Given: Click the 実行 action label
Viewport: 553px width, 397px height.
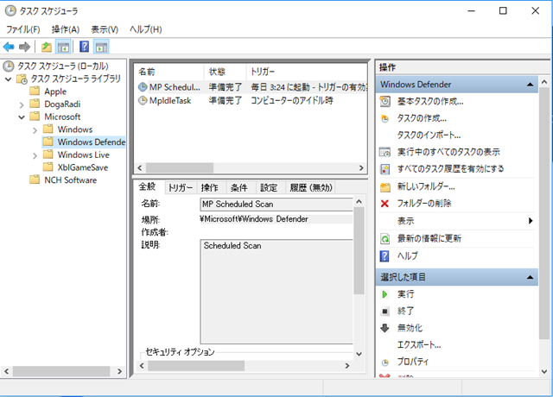Looking at the screenshot, I should click(406, 294).
